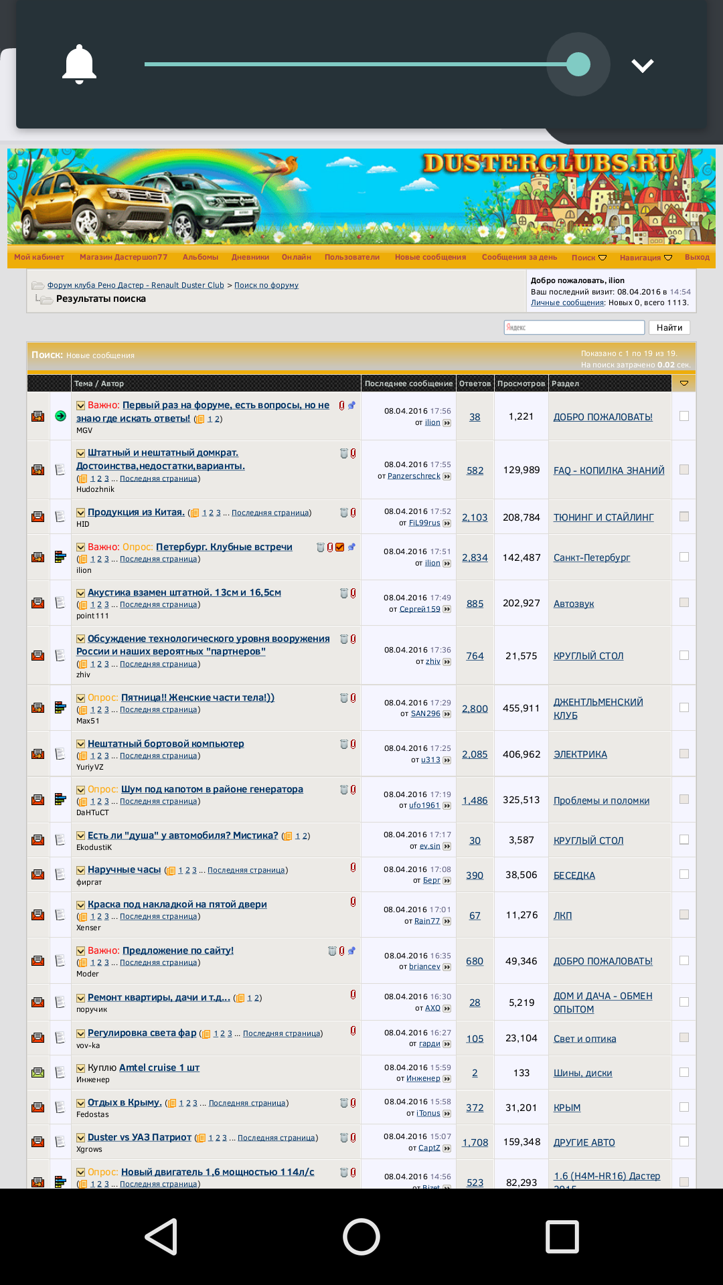Viewport: 723px width, 1285px height.
Task: Click paperclip attachment icon for Краска под накладкой
Action: point(353,902)
